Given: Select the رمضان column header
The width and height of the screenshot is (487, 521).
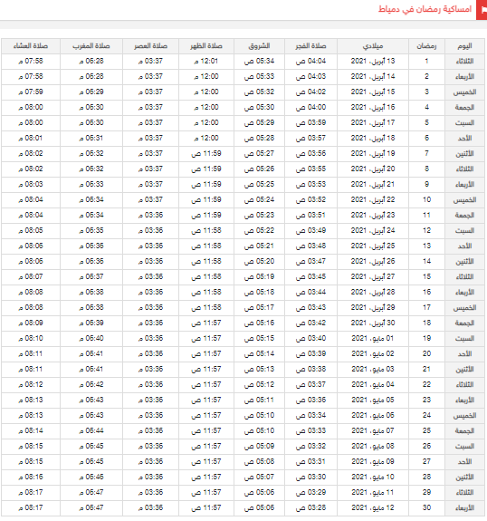Looking at the screenshot, I should [426, 46].
